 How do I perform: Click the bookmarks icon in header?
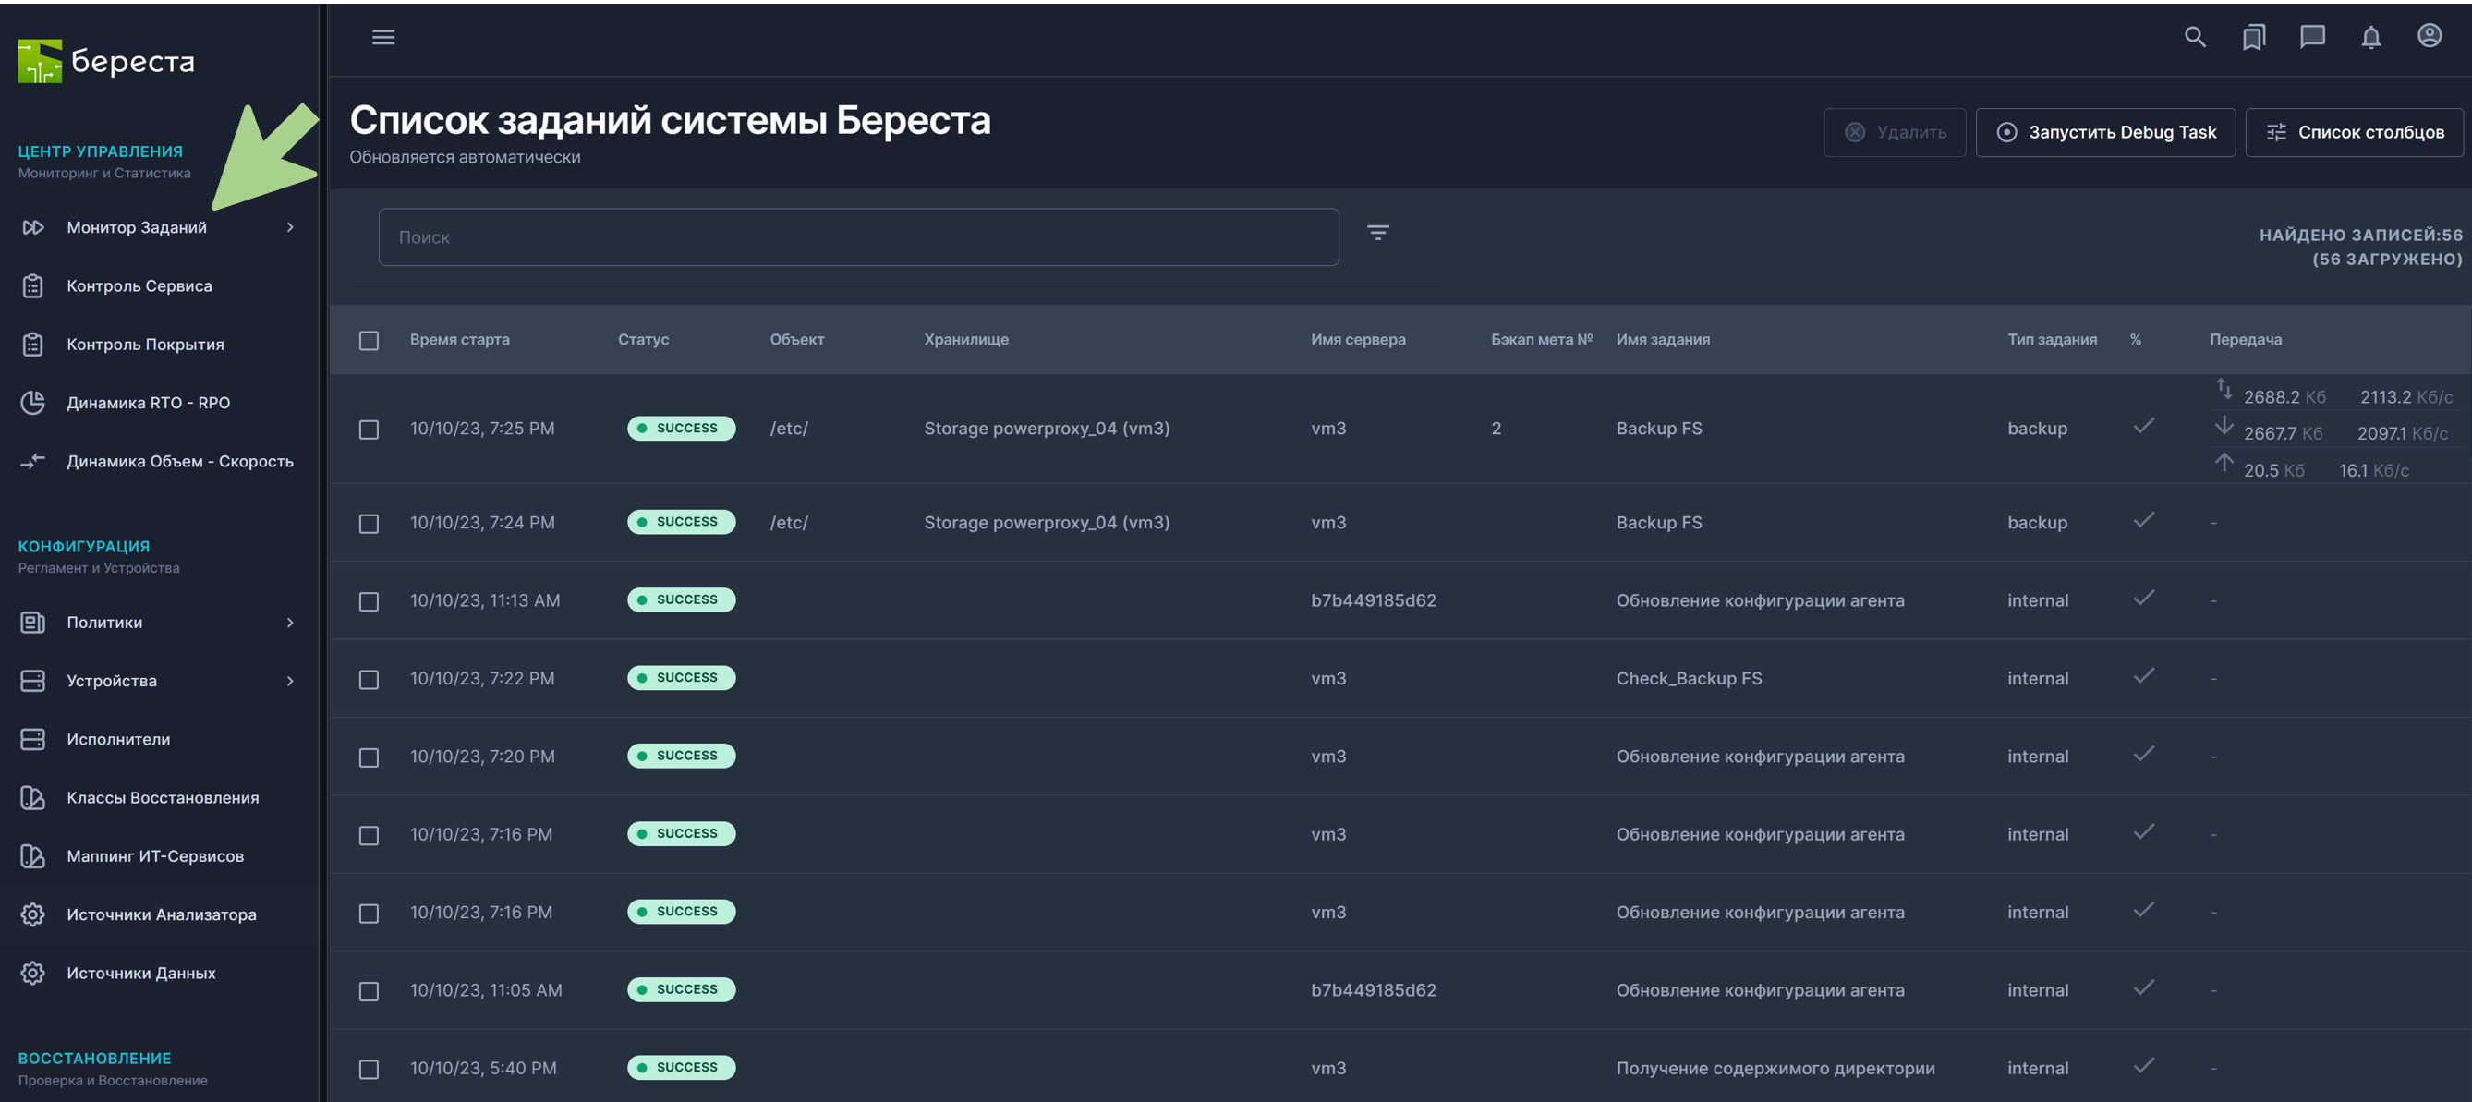click(2253, 38)
